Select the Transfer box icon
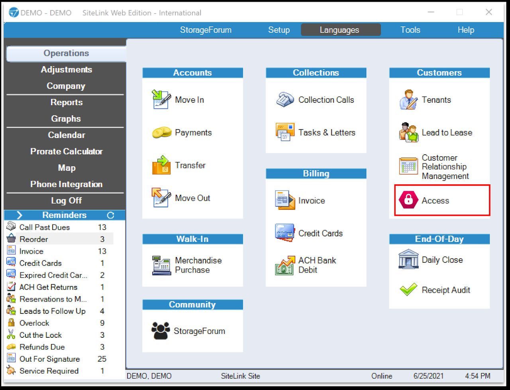Screen dimensions: 510x390 tap(161, 165)
